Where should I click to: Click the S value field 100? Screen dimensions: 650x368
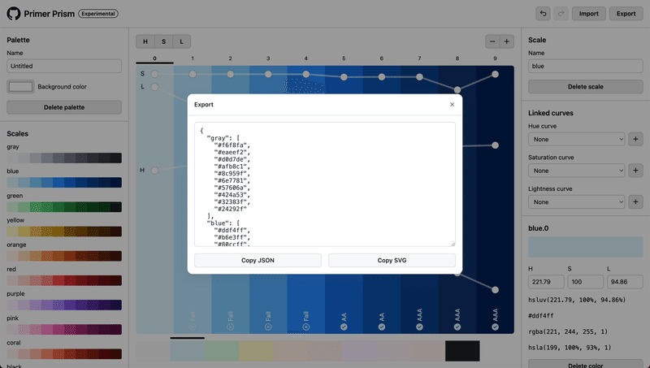585,282
